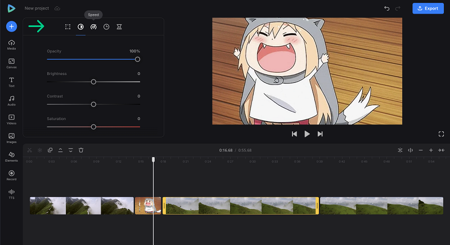Screen dimensions: 450x245
Task: Delete the selected clip with trash icon
Action: click(x=81, y=150)
